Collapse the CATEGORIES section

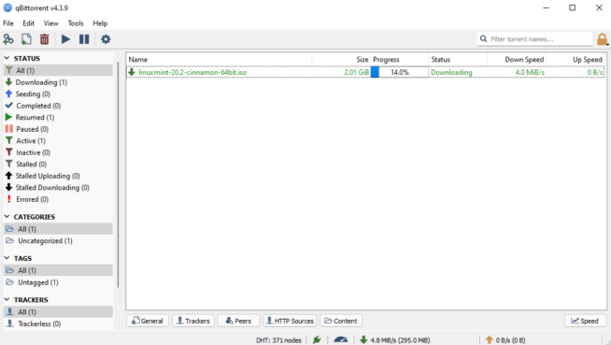pyautogui.click(x=7, y=216)
